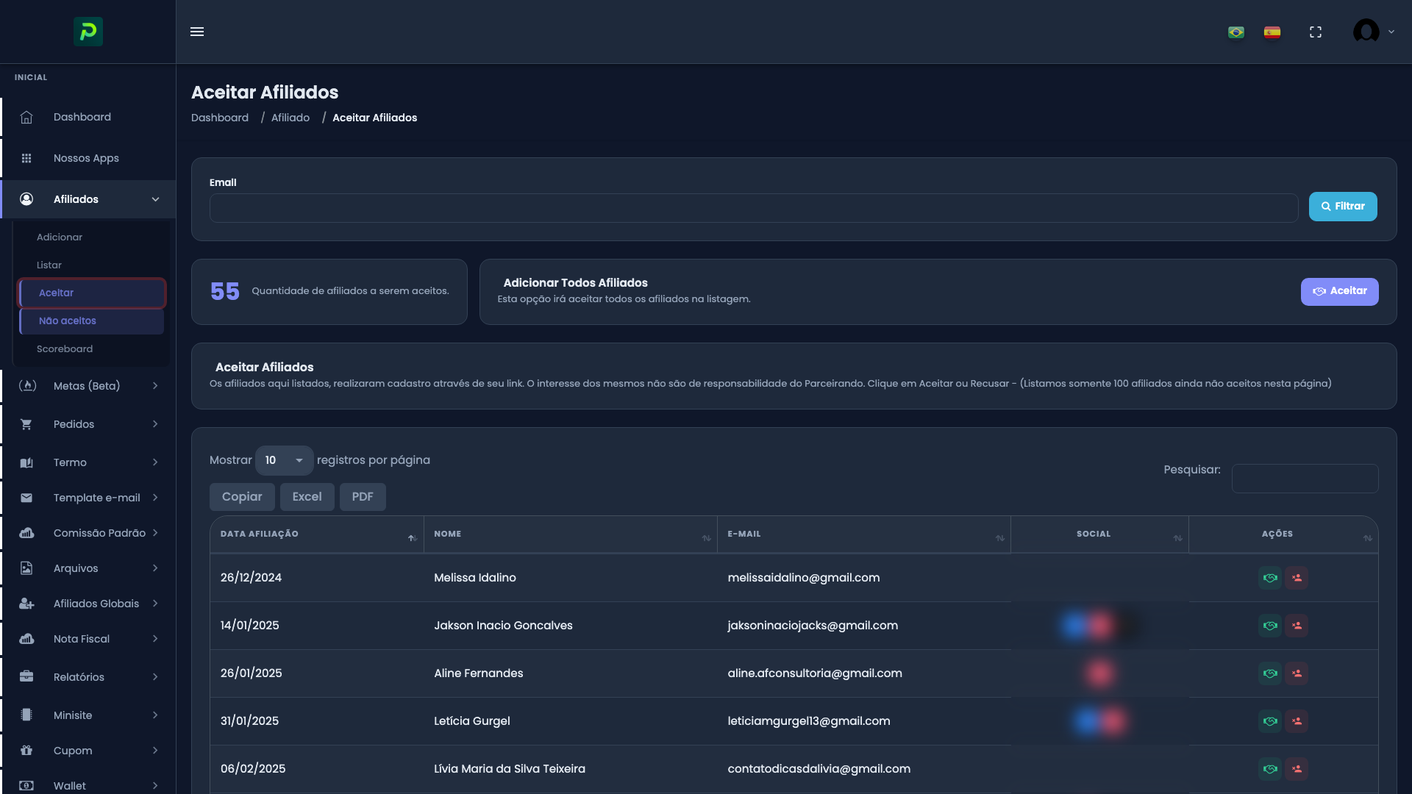
Task: Click the Filtrar button
Action: click(x=1342, y=207)
